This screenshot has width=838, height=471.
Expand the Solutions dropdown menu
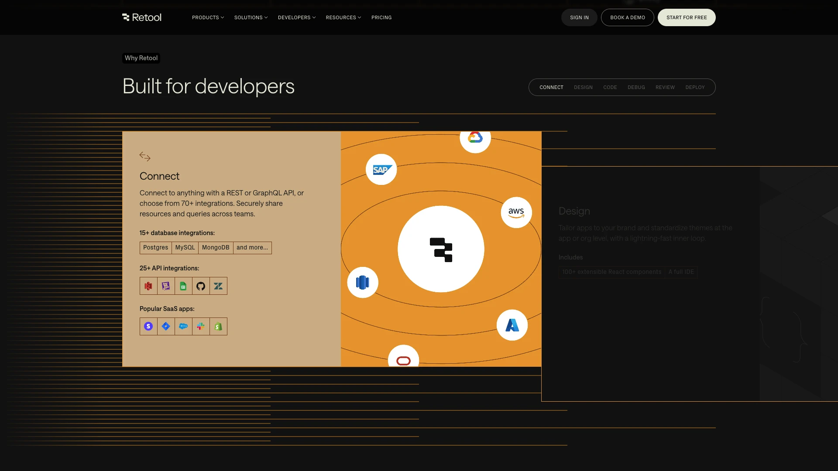(251, 17)
